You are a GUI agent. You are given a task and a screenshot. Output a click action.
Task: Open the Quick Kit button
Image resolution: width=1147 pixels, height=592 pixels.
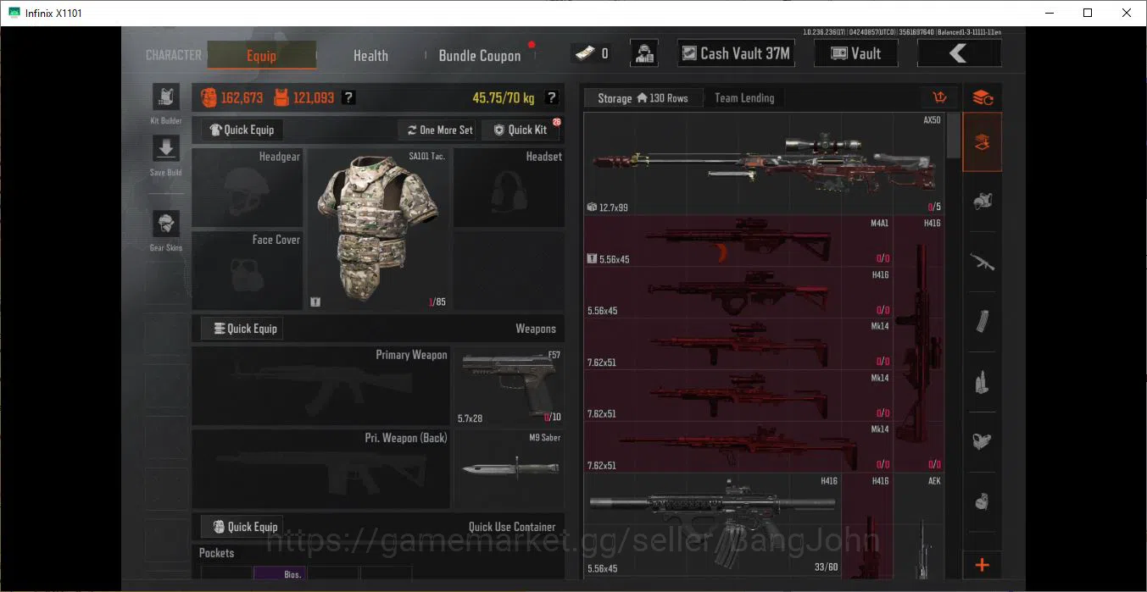tap(521, 130)
